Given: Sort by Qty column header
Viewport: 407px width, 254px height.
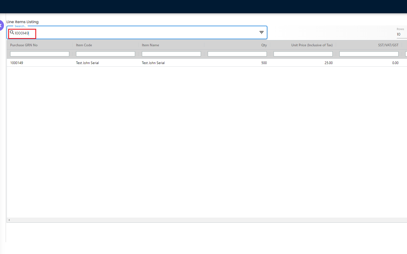Looking at the screenshot, I should [264, 45].
